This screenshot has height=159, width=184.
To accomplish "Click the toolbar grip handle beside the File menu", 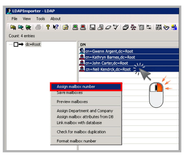I will point(8,19).
